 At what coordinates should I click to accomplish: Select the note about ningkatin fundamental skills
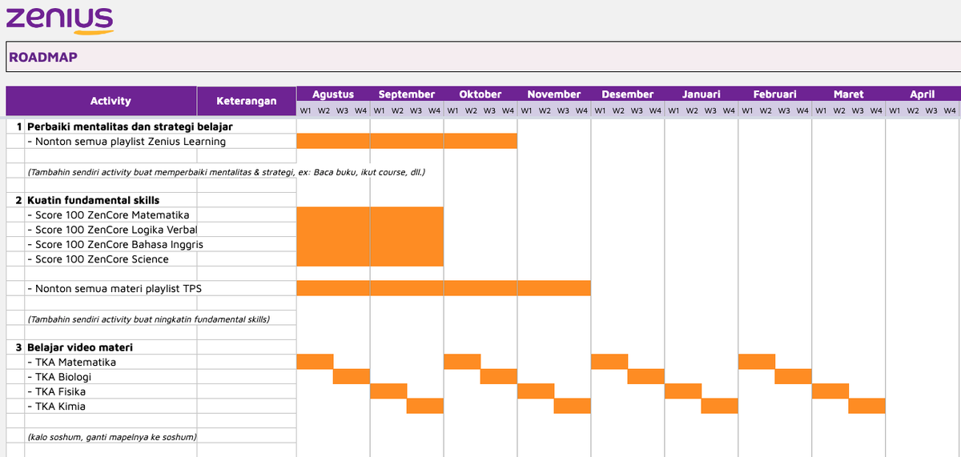point(149,319)
